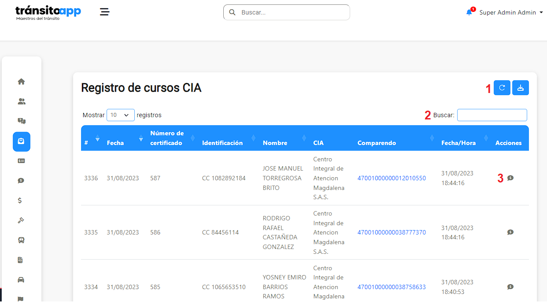
Task: Click identification CC 1065653510
Action: [x=224, y=287]
